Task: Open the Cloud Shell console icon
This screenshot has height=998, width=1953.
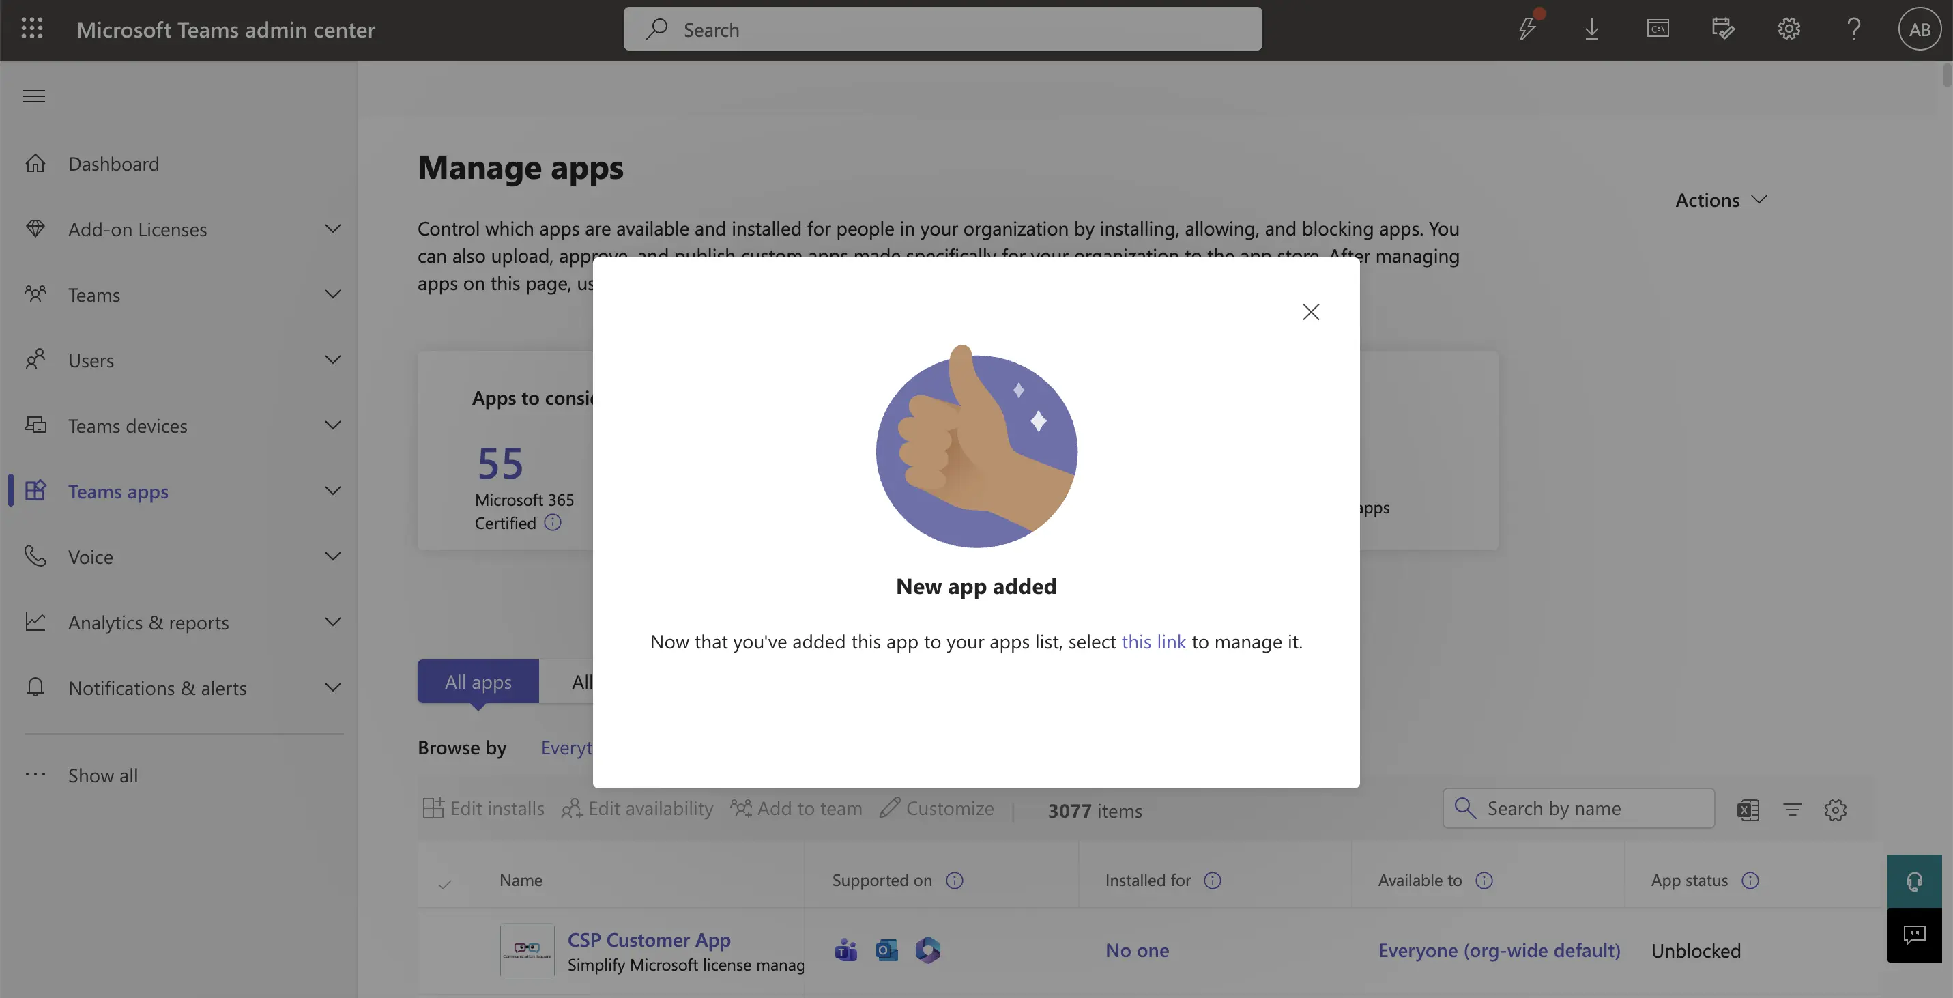Action: (x=1658, y=29)
